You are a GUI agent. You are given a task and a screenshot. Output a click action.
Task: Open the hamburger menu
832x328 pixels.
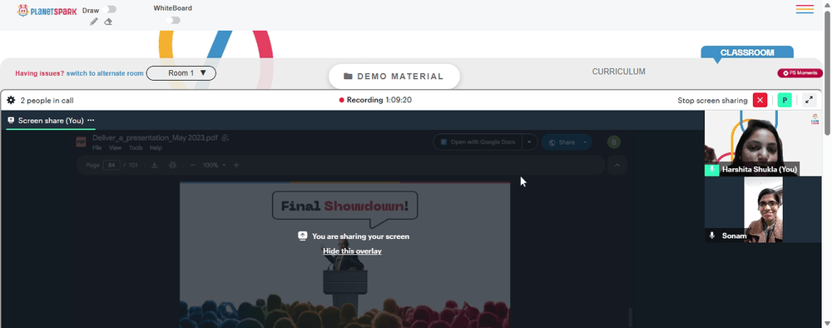coord(805,9)
